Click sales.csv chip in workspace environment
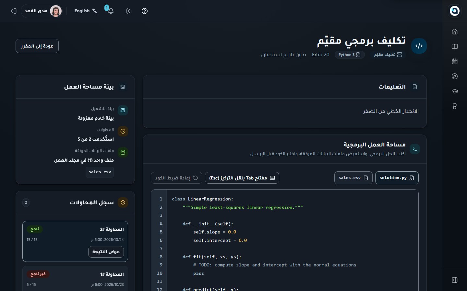The width and height of the screenshot is (467, 291). coord(100,172)
